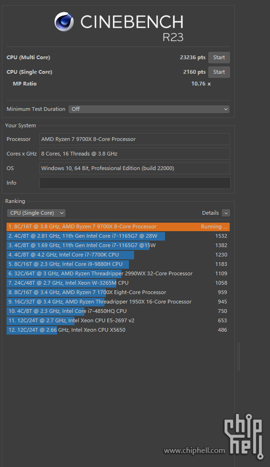Screen dimensions: 270x467
Task: Select the Intel Core i7-4850HQ ranking row
Action: tap(118, 311)
